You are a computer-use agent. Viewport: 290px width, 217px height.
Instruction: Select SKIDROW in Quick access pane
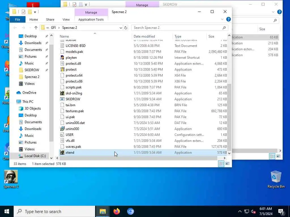[x=32, y=70]
